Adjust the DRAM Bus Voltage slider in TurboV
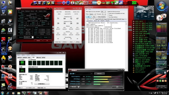This screenshot has width=169, height=95. pyautogui.click(x=107, y=82)
